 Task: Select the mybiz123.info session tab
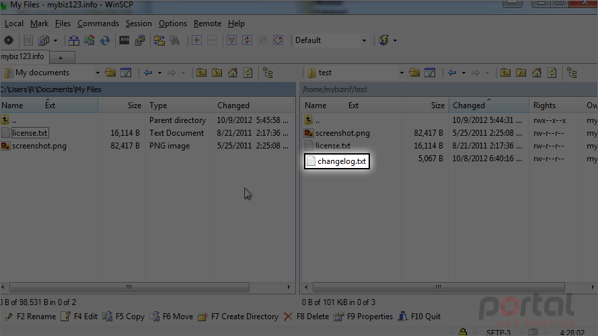point(23,56)
